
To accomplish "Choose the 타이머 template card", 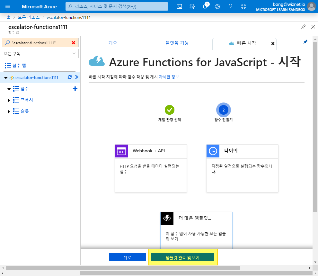I will [242, 168].
